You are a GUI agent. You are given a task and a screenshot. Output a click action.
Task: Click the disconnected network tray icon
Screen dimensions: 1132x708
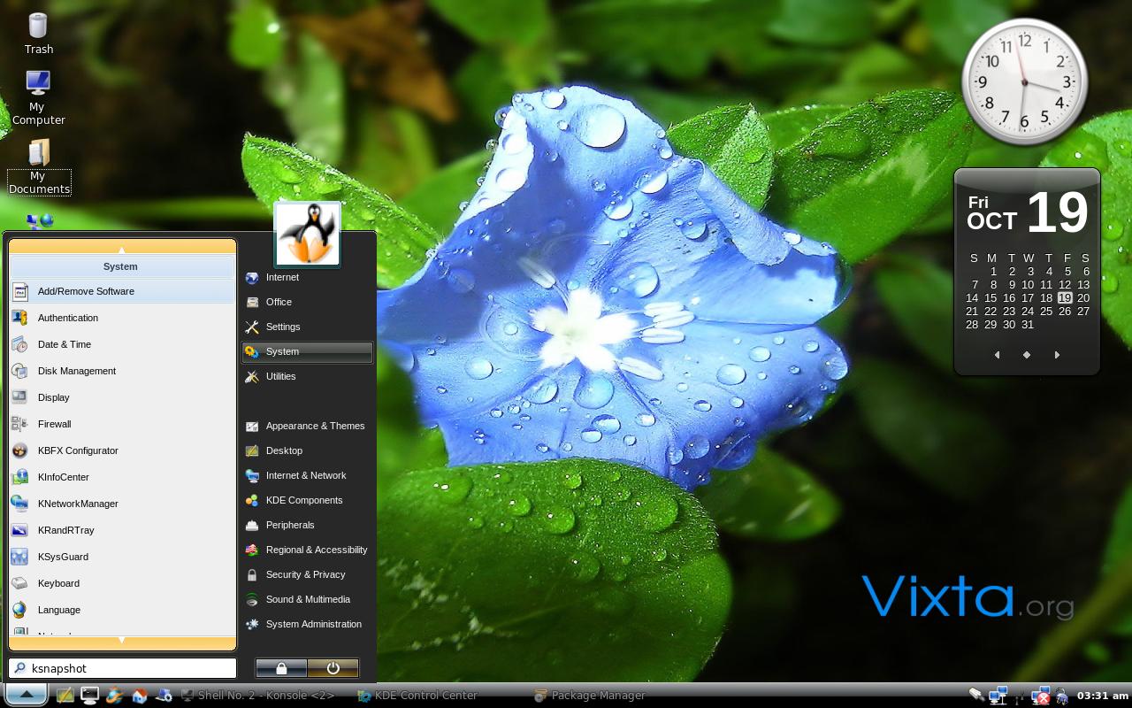[x=1041, y=696]
